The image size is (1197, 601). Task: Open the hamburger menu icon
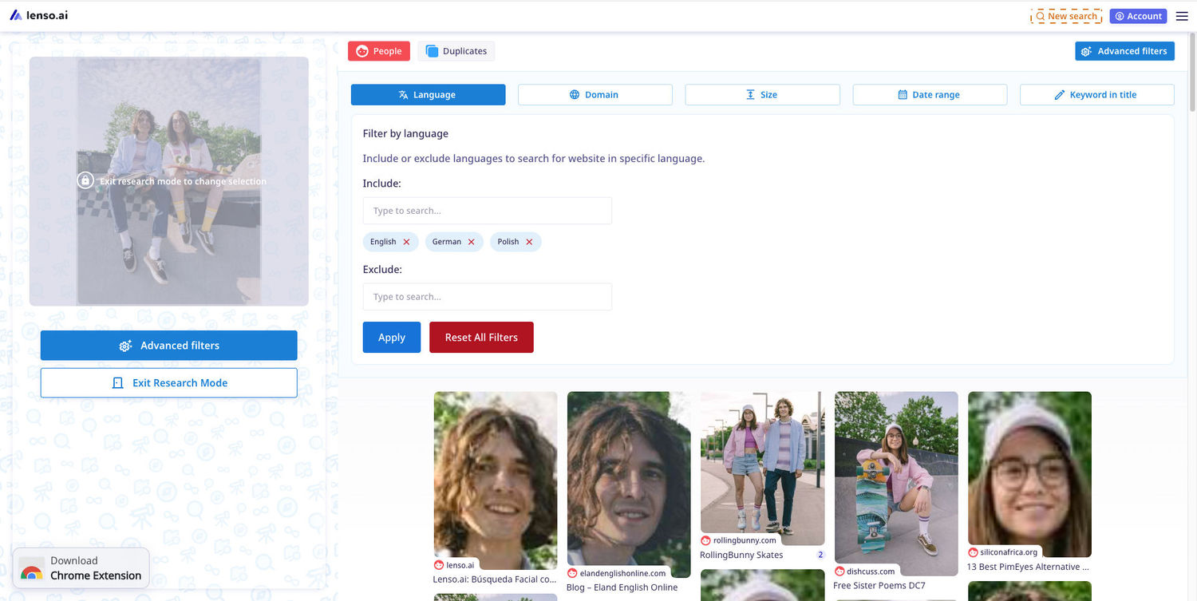coord(1182,16)
